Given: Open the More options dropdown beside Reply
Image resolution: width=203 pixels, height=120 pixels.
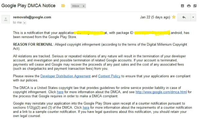Looking at the screenshot, I should pos(193,17).
